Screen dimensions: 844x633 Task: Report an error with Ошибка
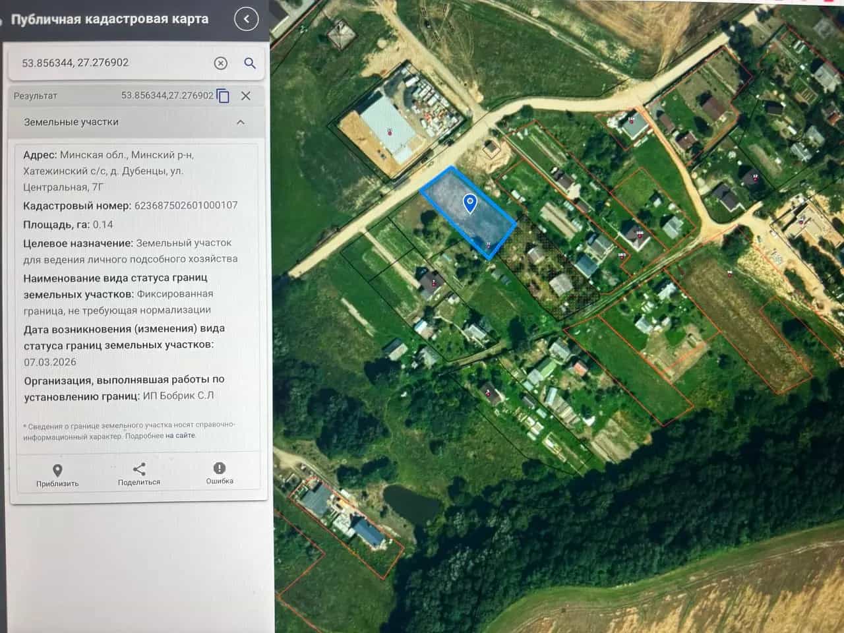point(220,473)
